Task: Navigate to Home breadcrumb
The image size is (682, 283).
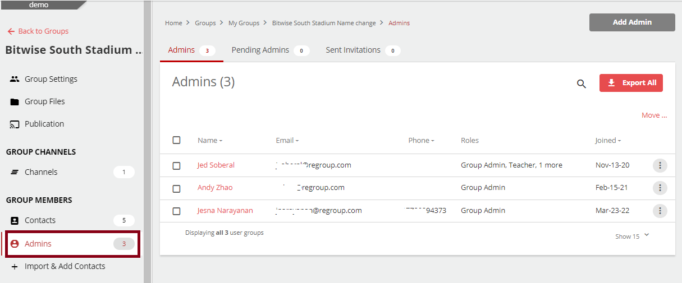Action: click(x=173, y=23)
